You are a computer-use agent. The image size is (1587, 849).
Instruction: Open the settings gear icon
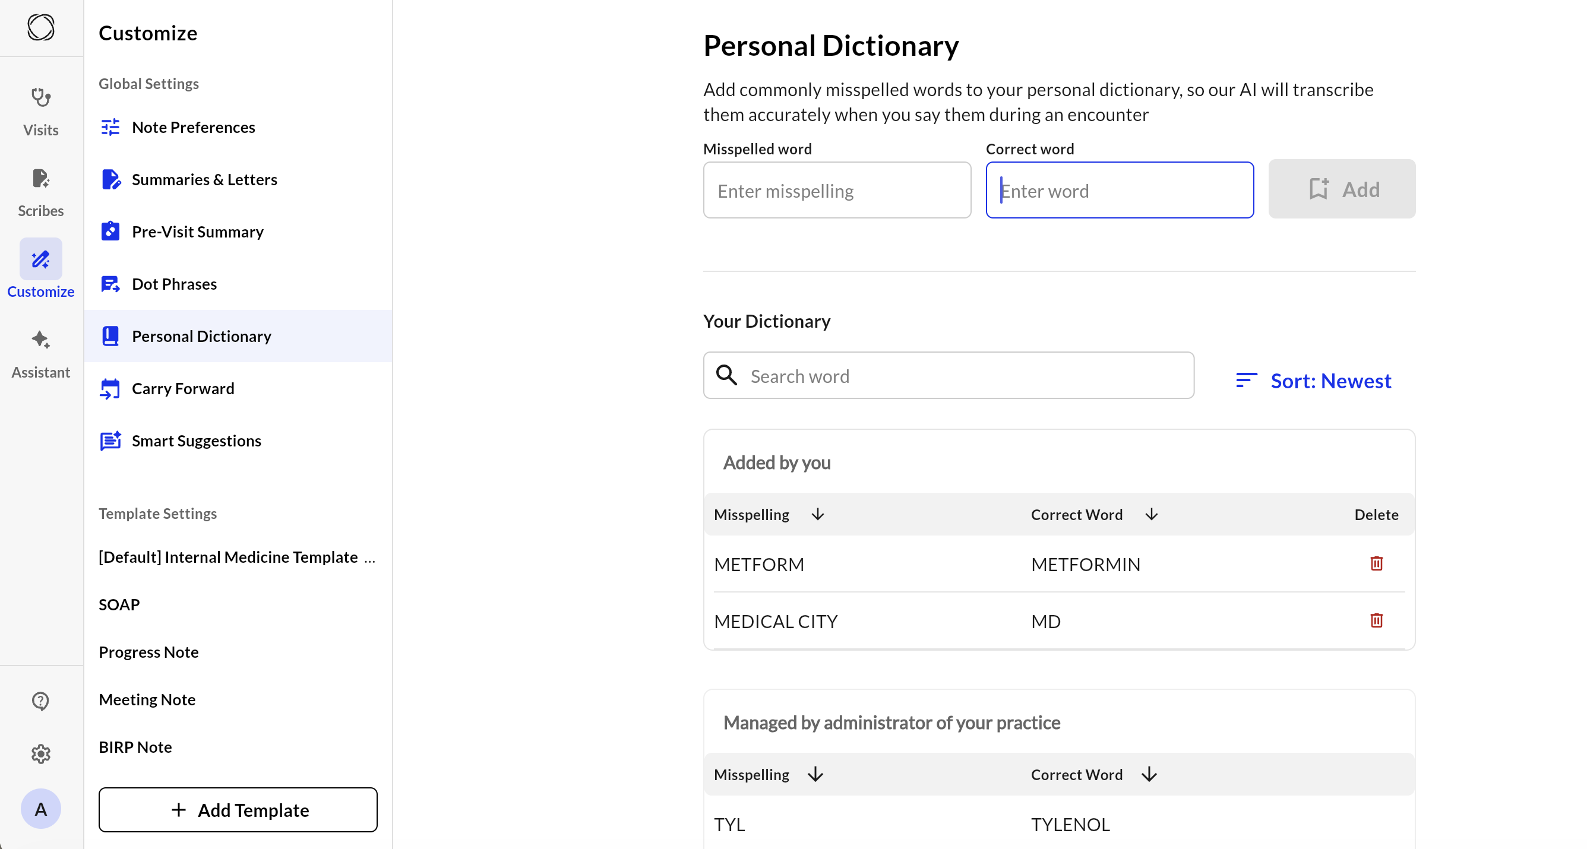40,753
